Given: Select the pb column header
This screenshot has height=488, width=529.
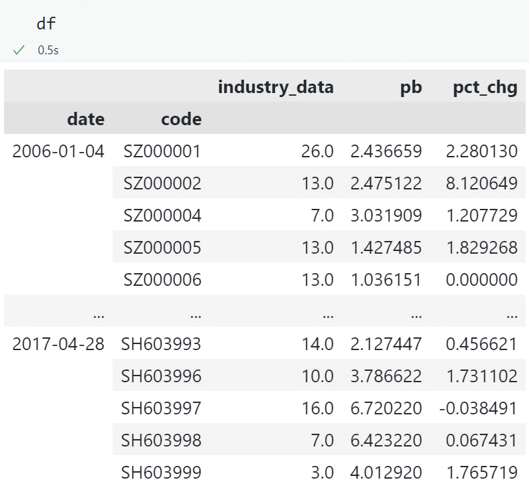Looking at the screenshot, I should [x=409, y=88].
